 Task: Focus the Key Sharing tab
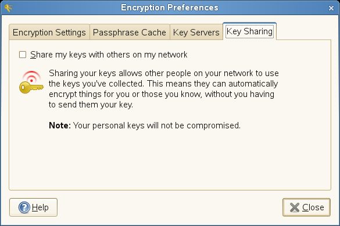pos(249,31)
